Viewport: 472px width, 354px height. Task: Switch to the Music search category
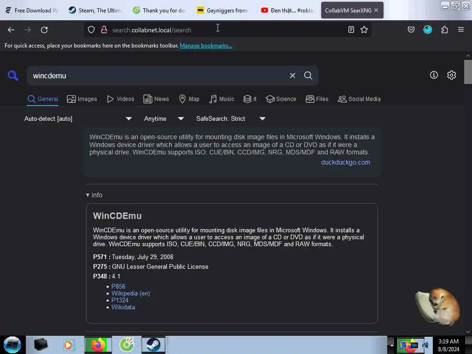point(222,99)
